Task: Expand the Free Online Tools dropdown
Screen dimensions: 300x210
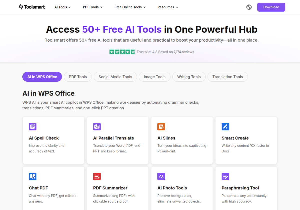Action: pyautogui.click(x=130, y=7)
